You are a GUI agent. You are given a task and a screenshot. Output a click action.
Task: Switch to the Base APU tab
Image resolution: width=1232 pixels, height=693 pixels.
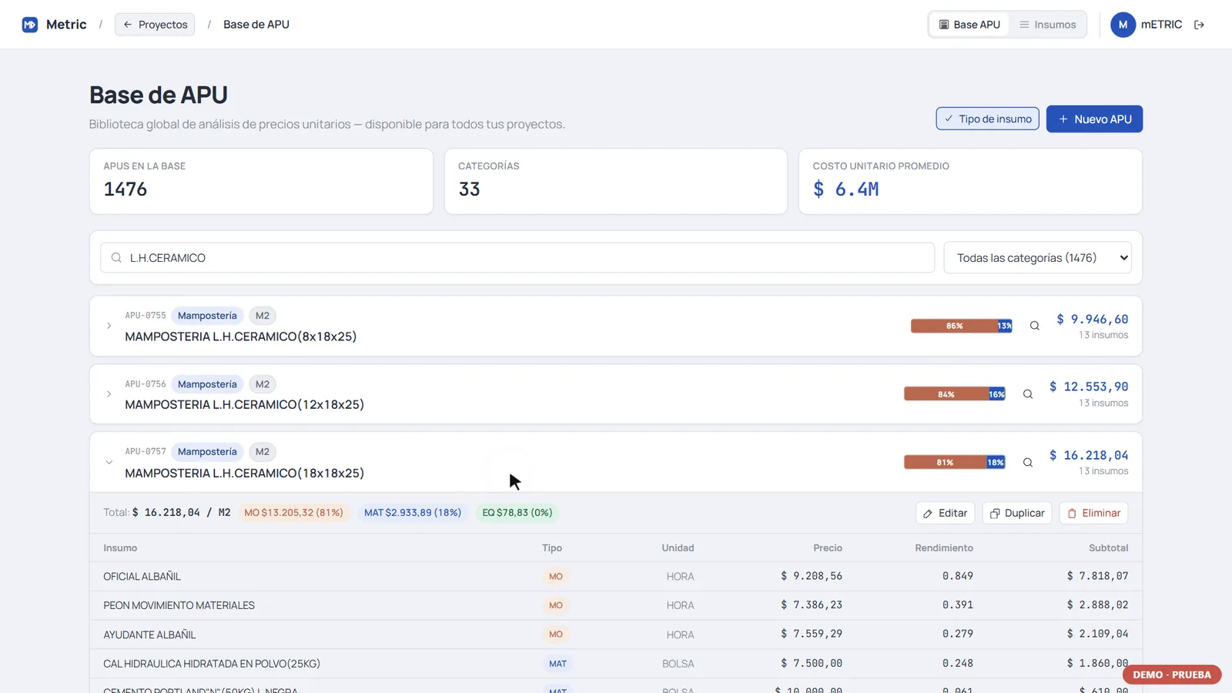[969, 25]
